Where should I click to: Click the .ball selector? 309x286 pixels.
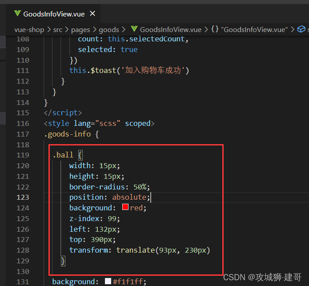63,155
